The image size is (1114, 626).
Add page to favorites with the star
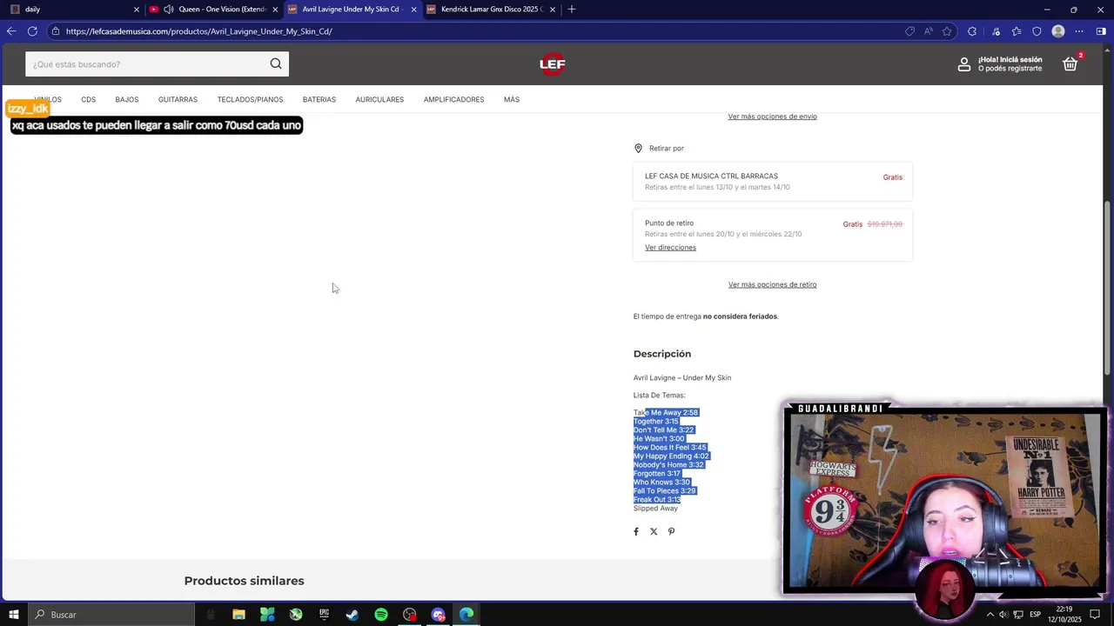(947, 31)
